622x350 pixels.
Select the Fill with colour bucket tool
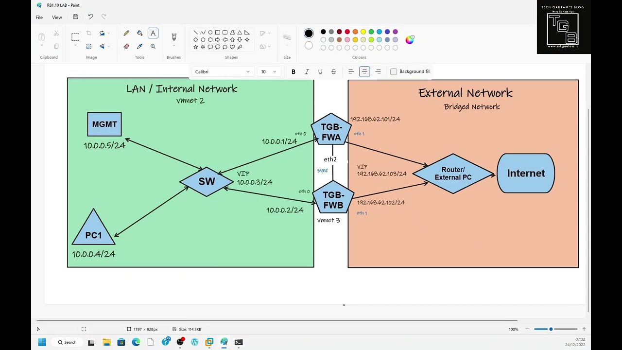pyautogui.click(x=140, y=33)
